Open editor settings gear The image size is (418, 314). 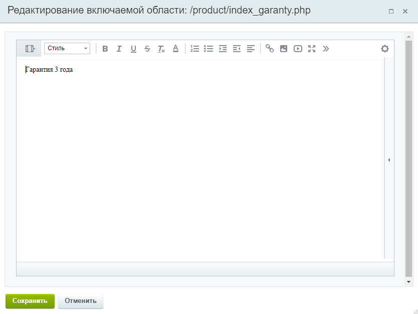click(x=385, y=49)
